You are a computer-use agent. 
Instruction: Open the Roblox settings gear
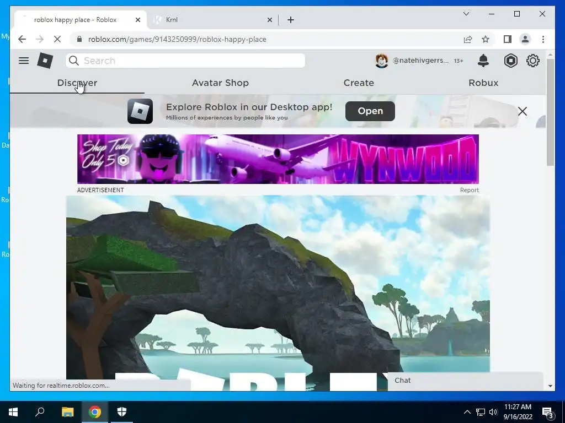(x=532, y=61)
